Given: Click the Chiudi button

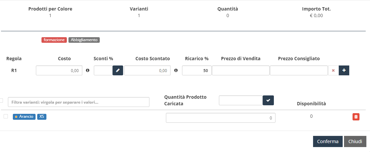Looking at the screenshot, I should point(355,141).
